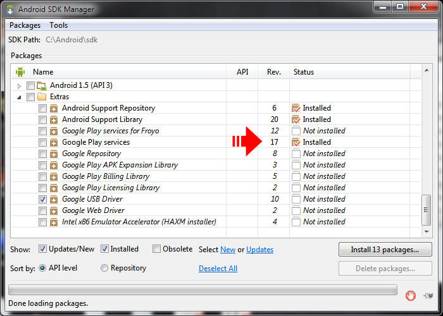Viewport: 443px width, 316px height.
Task: Open the log window icon at bottom right
Action: (428, 295)
